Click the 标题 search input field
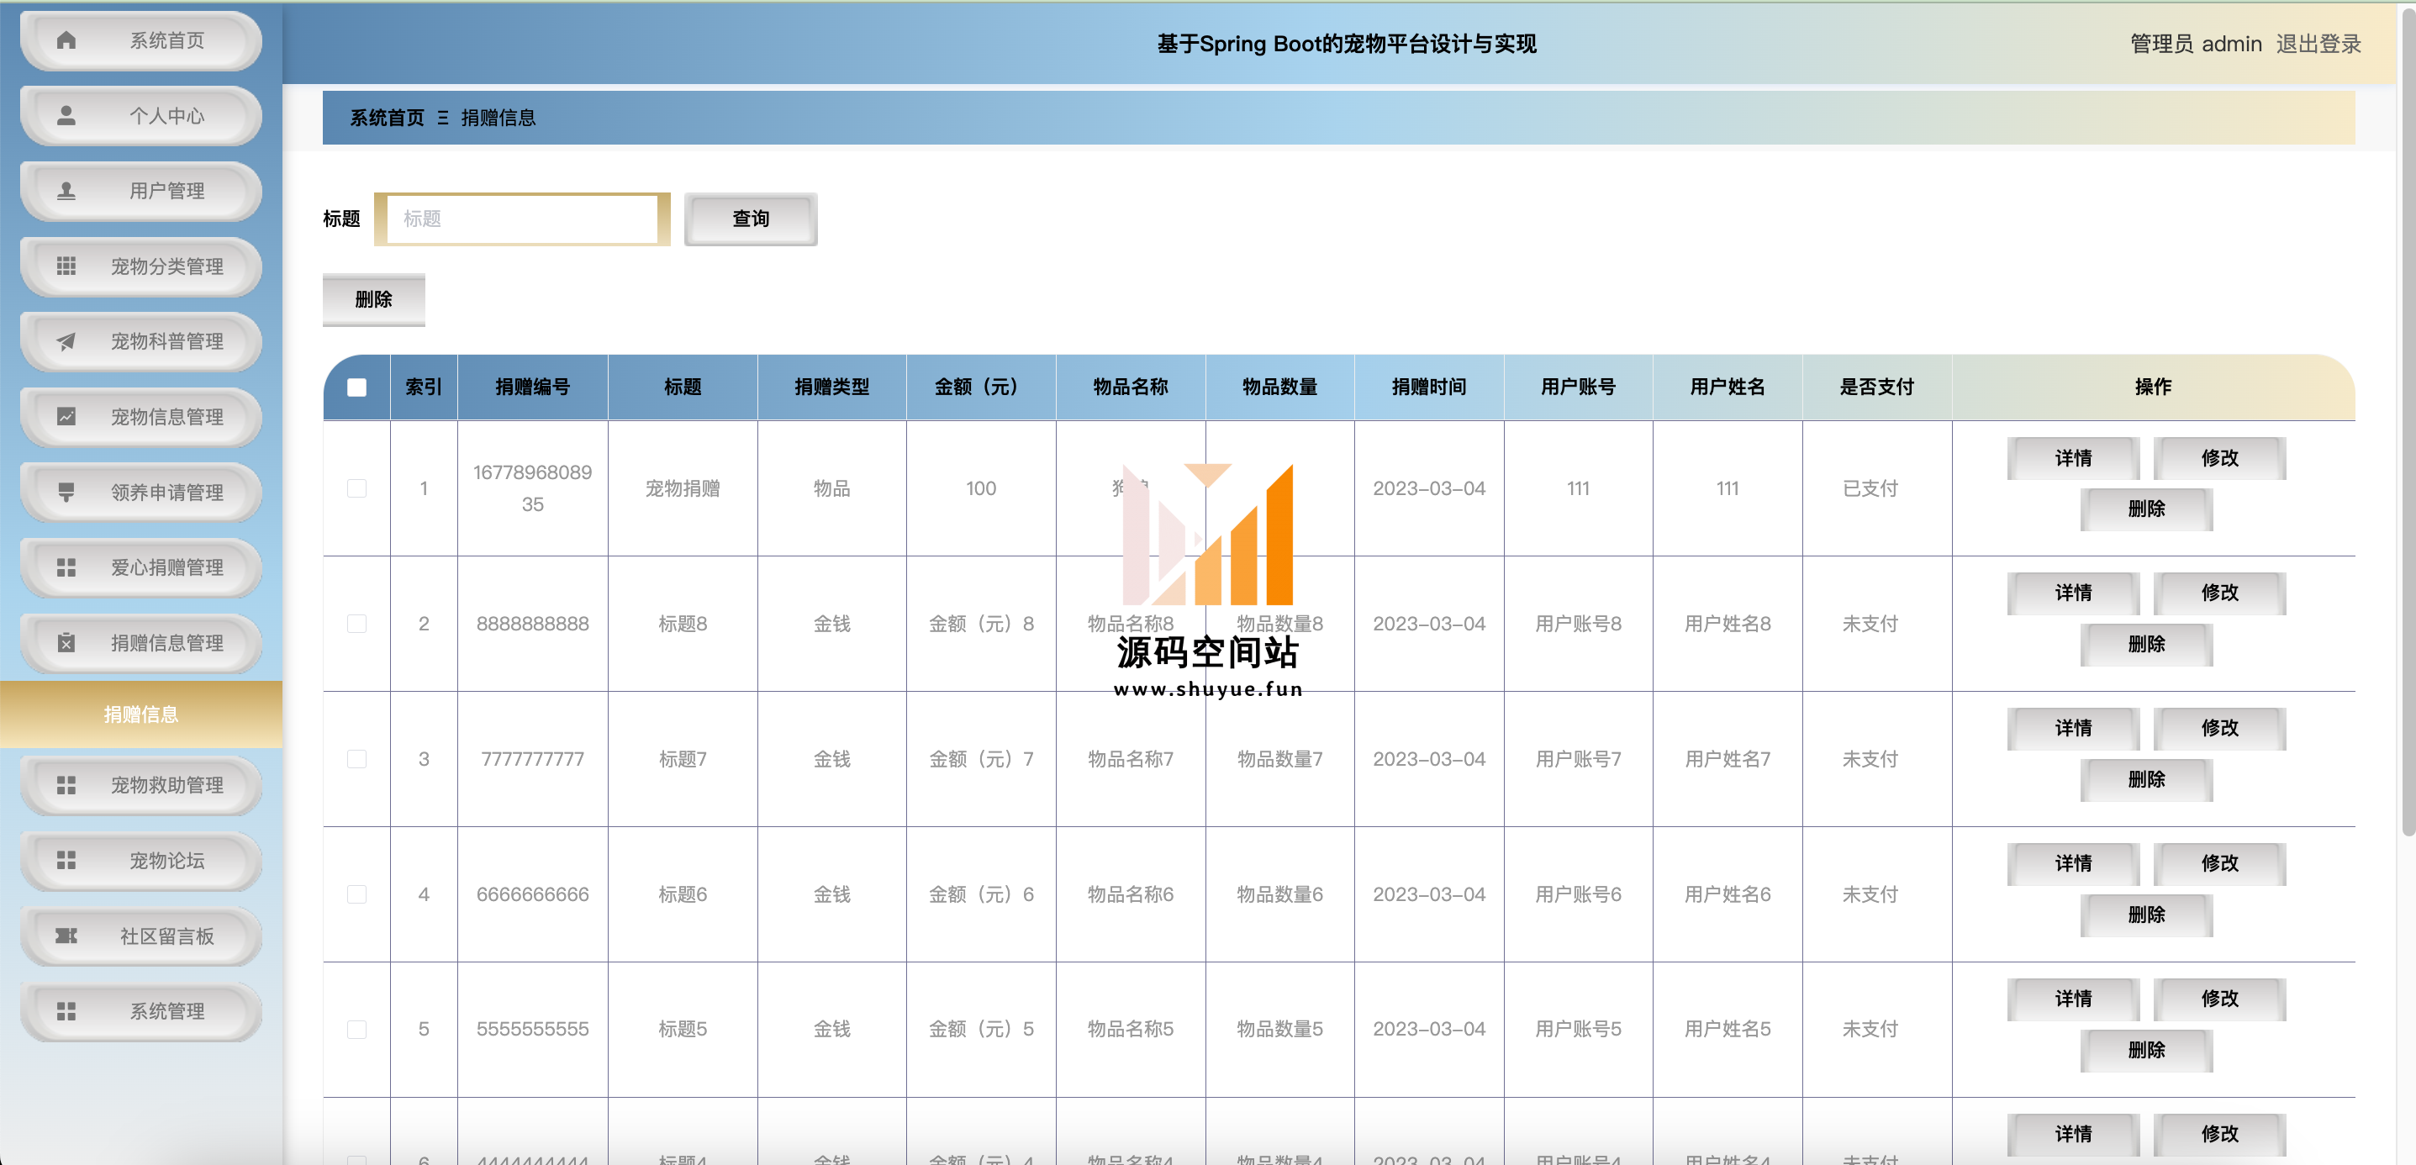 click(522, 219)
